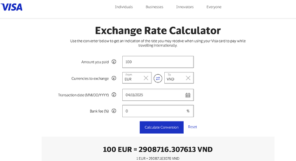This screenshot has width=296, height=161.
Task: Focus the Bank fee percentage field
Action: (x=158, y=111)
